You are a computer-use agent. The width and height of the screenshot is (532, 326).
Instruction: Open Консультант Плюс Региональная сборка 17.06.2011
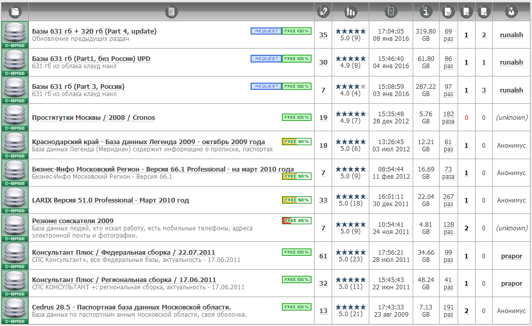124,280
